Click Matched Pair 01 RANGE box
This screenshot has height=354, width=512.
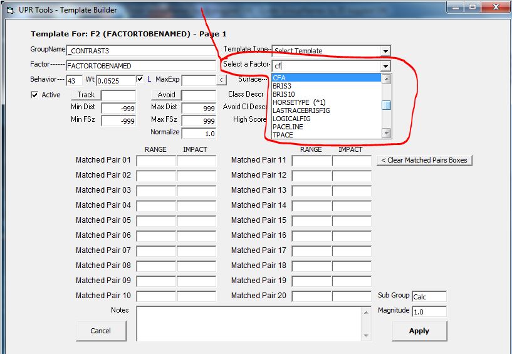[157, 161]
